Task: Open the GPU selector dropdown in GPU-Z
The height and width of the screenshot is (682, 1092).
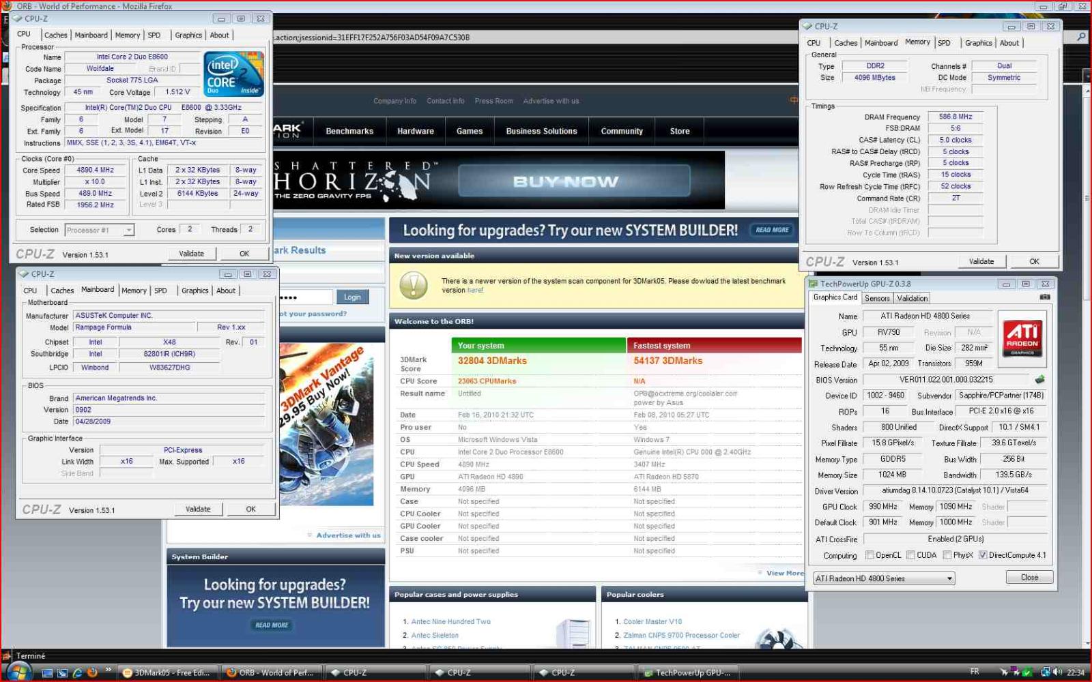Action: tap(884, 578)
